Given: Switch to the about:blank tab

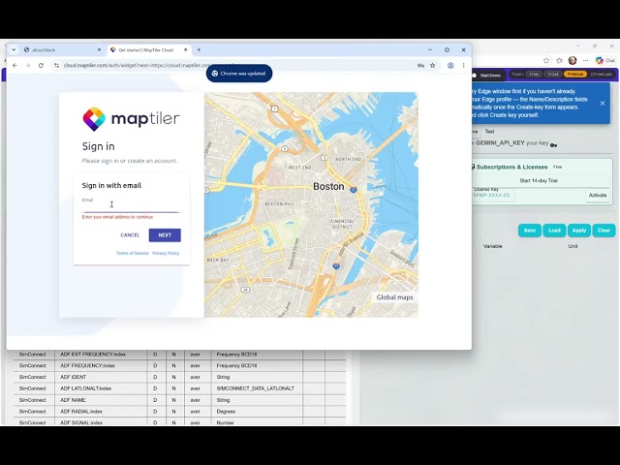Looking at the screenshot, I should pyautogui.click(x=62, y=49).
